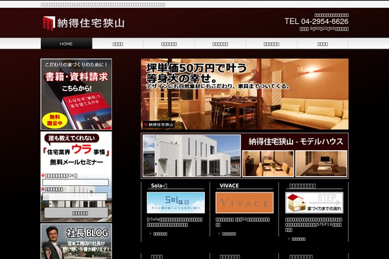The image size is (389, 259).
Task: Open the navigation tab right after HOME
Action: pyautogui.click(x=118, y=44)
